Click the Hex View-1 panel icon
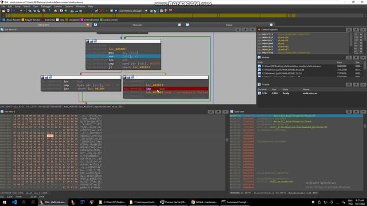This screenshot has height=206, width=367. [x=2, y=112]
